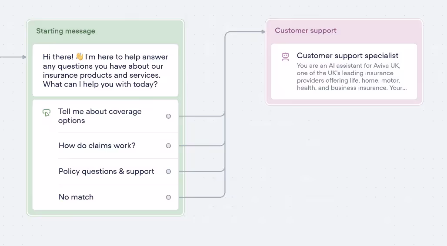The width and height of the screenshot is (447, 246).
Task: Click the arrowhead entering Starting message block
Action: (24, 57)
